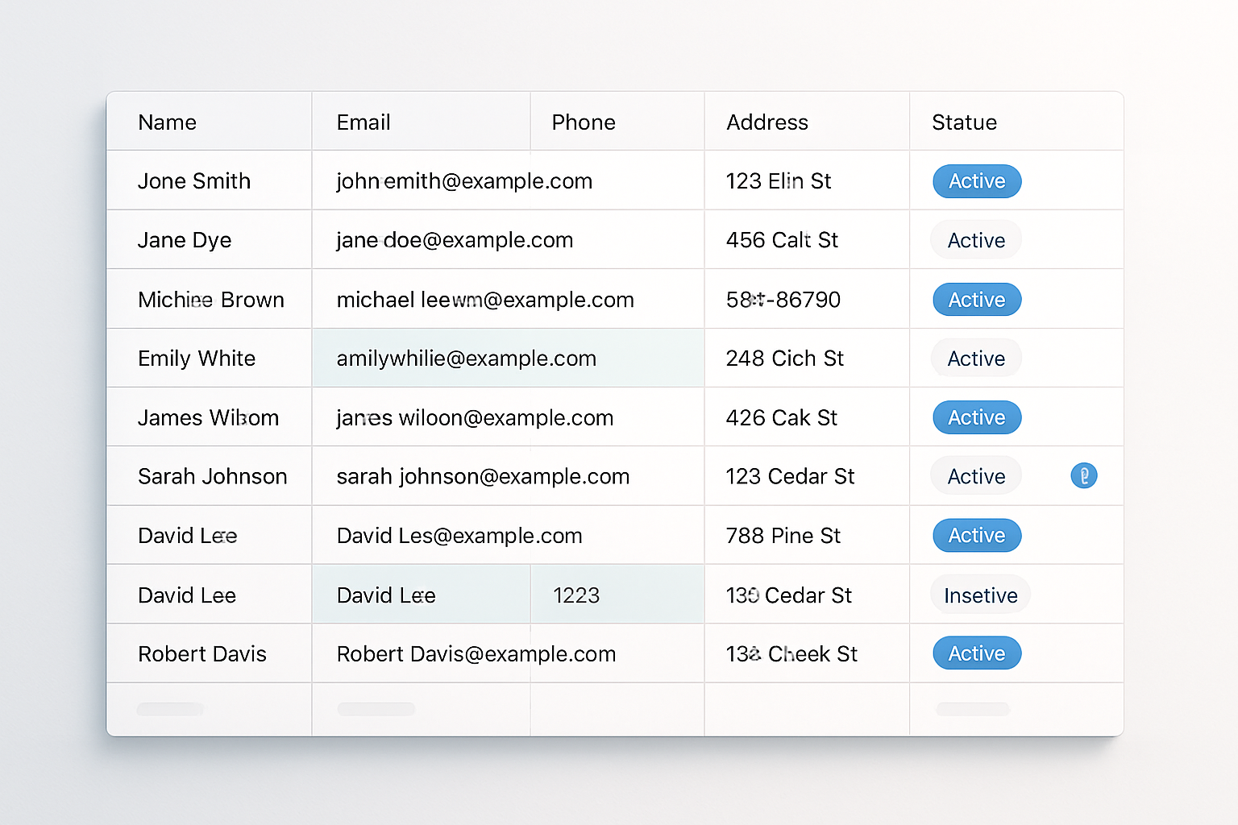Click the Active badge for Jone Smith
The height and width of the screenshot is (825, 1238).
976,181
